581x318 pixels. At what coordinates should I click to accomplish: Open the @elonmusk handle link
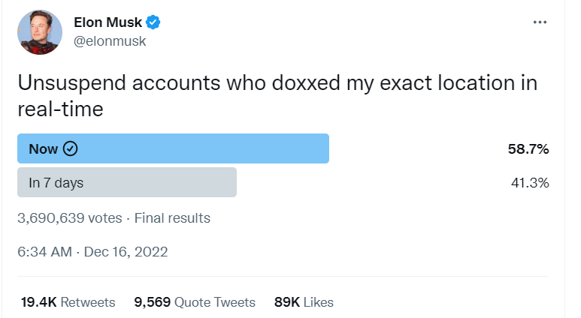coord(110,41)
